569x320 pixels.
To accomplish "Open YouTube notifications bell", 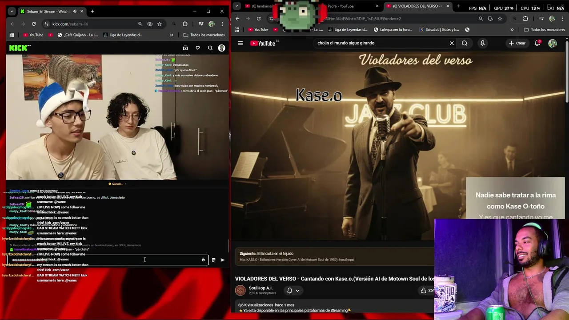I will pos(537,43).
